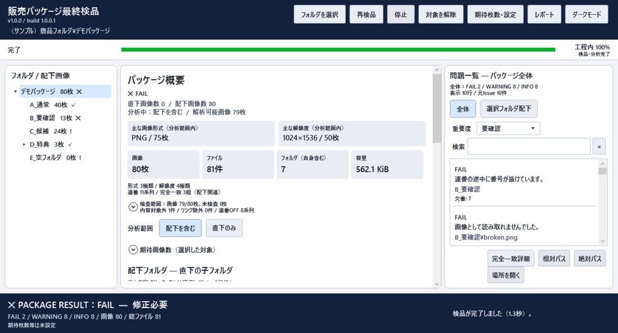Click the check mark icon beside A_通常
The image size is (618, 333).
coord(74,105)
